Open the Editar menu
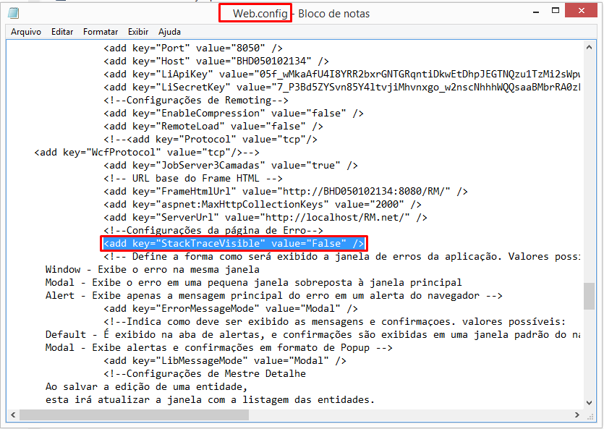Image resolution: width=604 pixels, height=429 pixels. (62, 32)
